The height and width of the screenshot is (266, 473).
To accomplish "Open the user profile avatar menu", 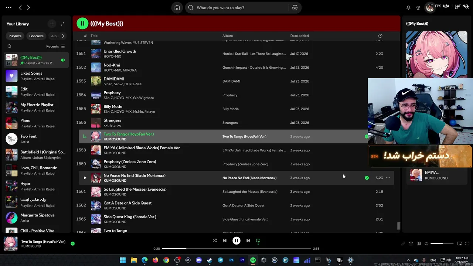I will 430,8.
